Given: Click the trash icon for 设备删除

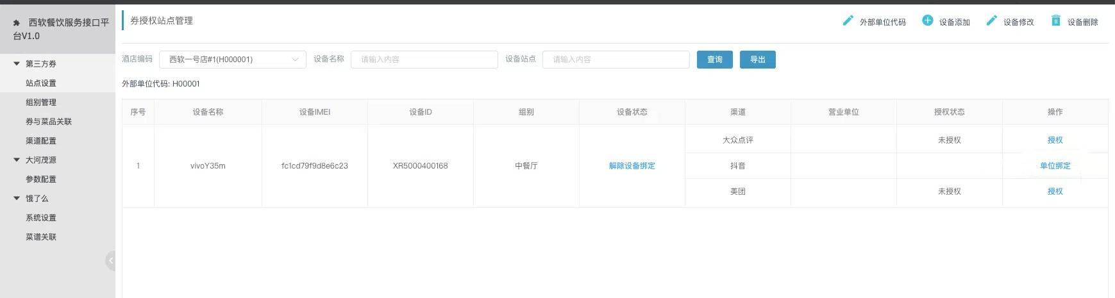Looking at the screenshot, I should [x=1055, y=21].
